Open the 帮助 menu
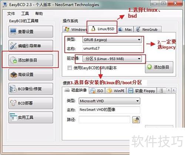This screenshot has height=155, width=185. click(39, 13)
